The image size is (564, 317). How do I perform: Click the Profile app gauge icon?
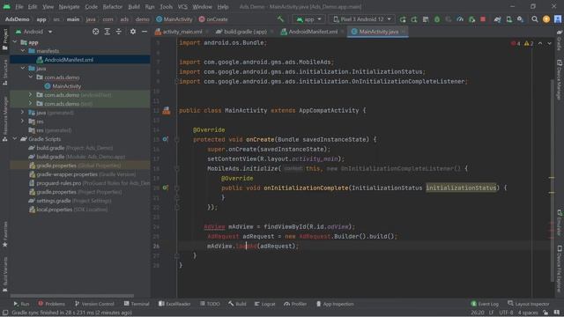(460, 19)
